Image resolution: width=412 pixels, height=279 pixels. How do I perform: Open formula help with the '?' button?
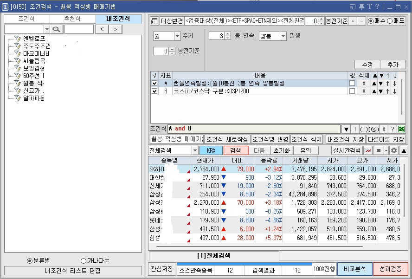(393, 129)
